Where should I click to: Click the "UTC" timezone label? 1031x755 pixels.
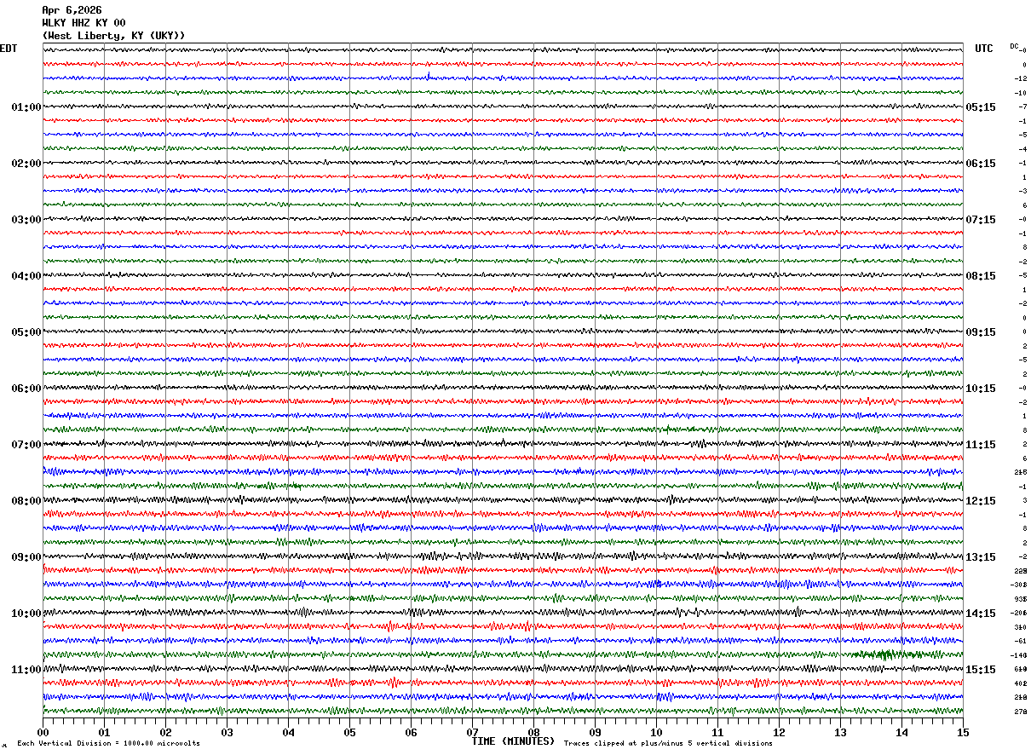pyautogui.click(x=984, y=49)
